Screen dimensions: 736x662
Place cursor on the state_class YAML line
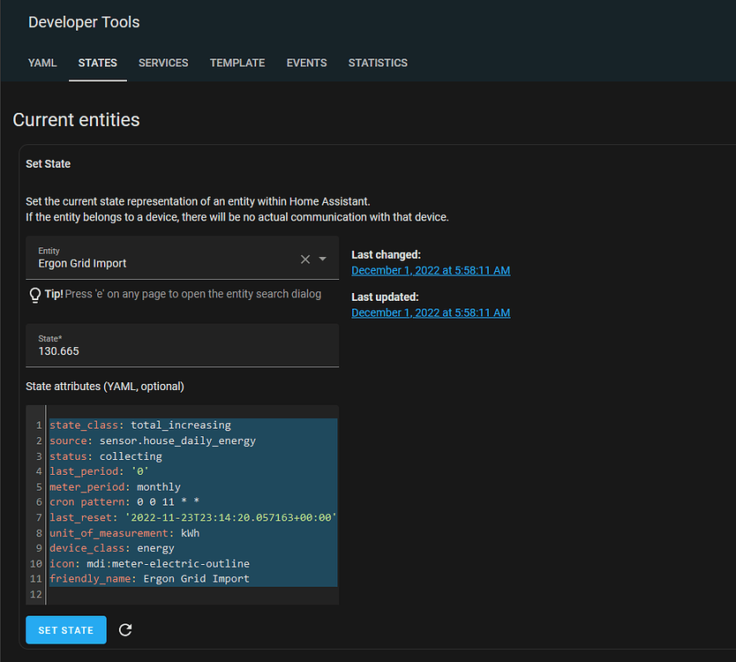point(141,425)
